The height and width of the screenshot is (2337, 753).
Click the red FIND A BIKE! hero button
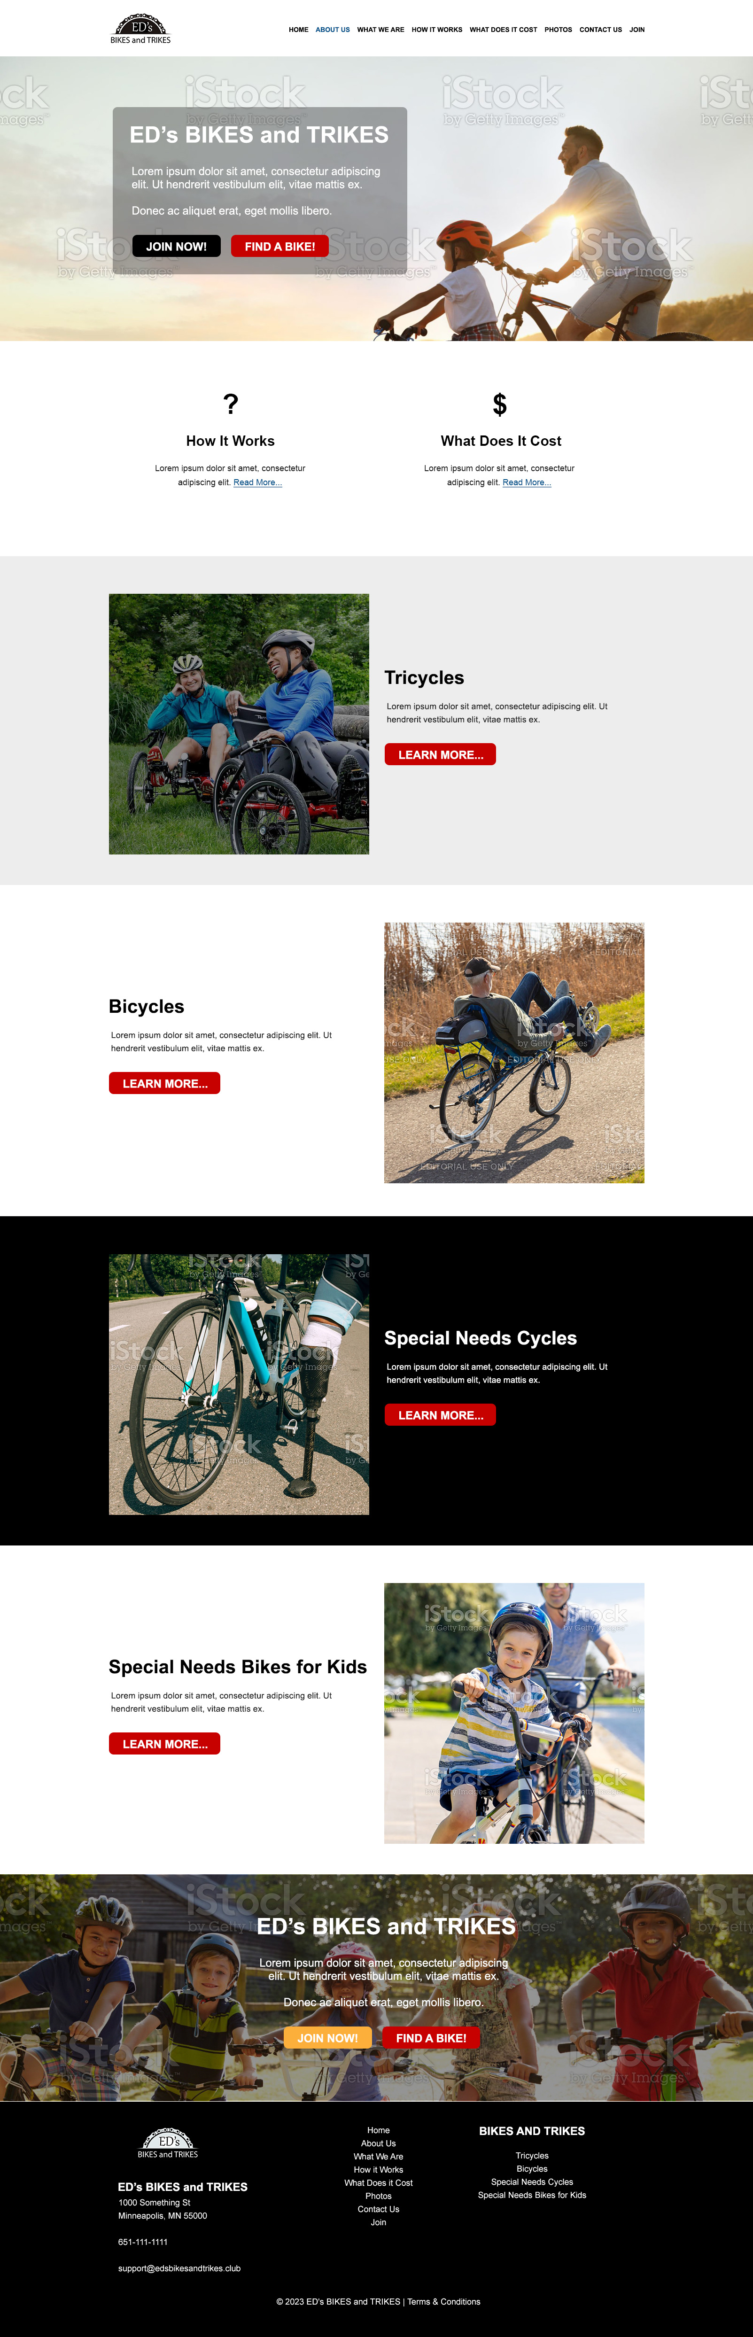pos(279,246)
